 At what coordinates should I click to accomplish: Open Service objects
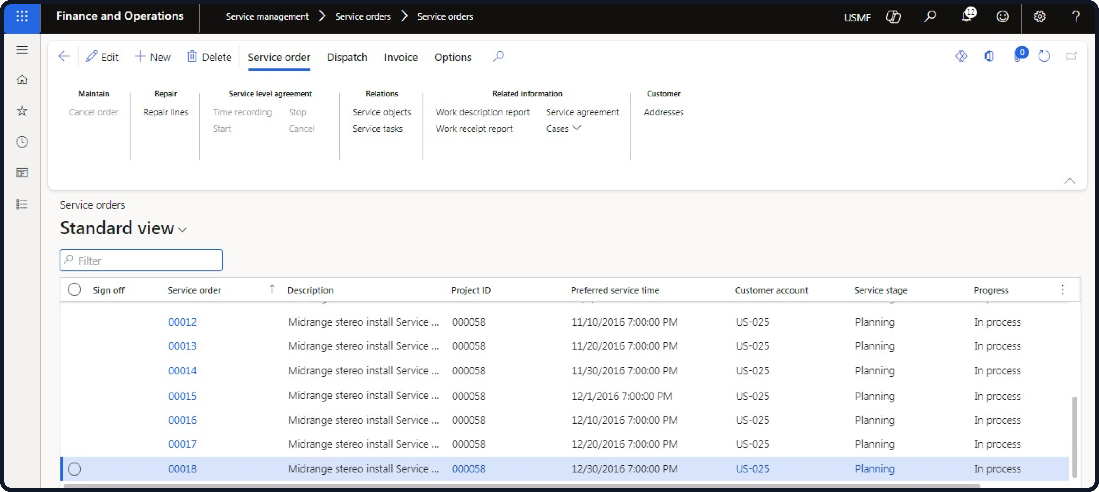click(382, 112)
